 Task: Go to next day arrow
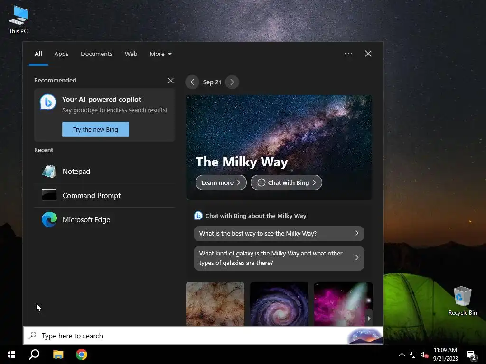pos(232,82)
